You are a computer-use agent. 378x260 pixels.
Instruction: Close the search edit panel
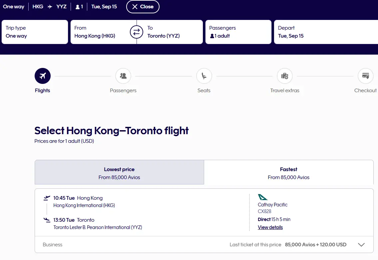click(x=143, y=7)
